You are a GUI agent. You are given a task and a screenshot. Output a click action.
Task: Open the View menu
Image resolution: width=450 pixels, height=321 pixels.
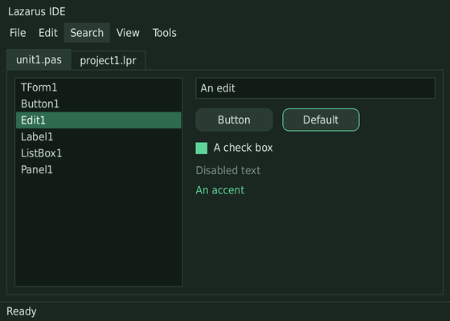(128, 33)
